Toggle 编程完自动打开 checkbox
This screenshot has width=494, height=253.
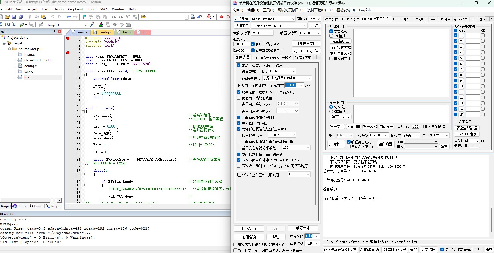349,142
